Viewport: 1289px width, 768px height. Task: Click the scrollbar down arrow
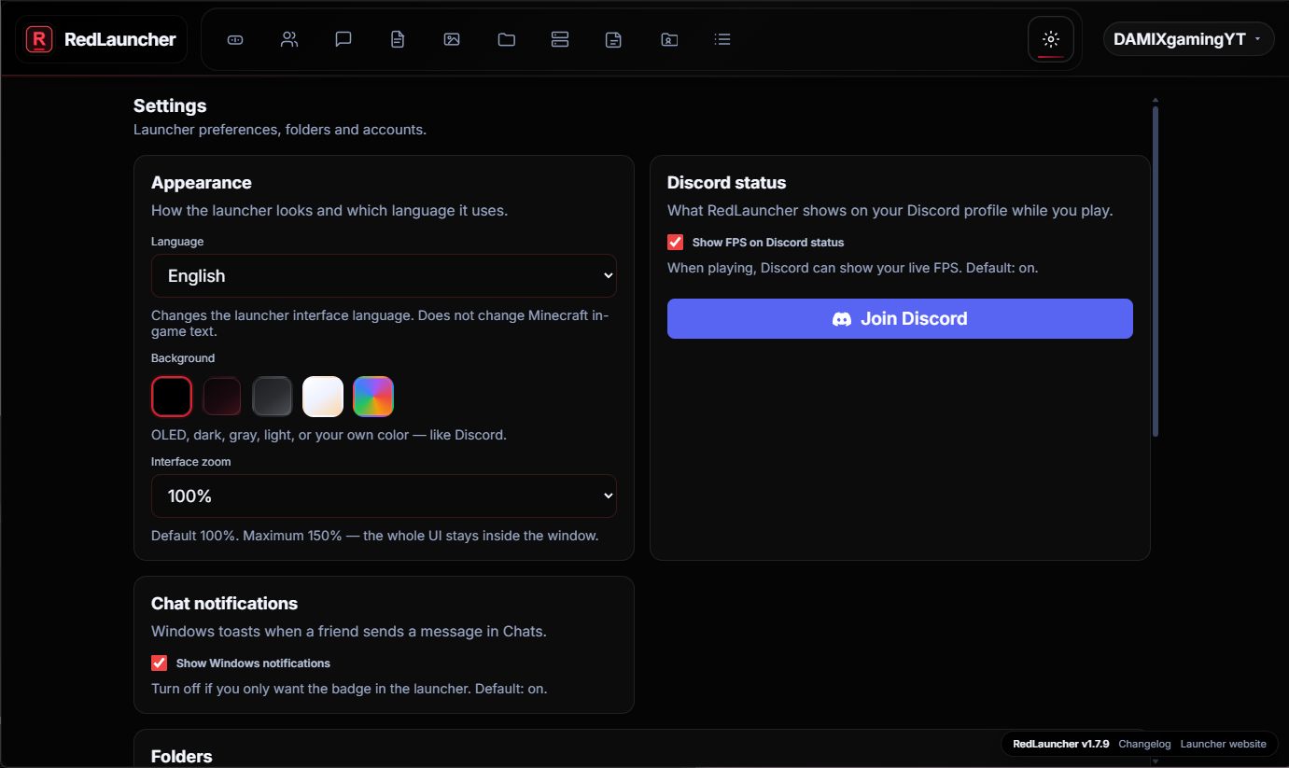point(1156,761)
